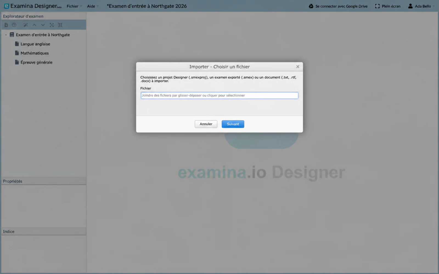Click the file attachment input field
This screenshot has height=274, width=439.
[x=219, y=95]
